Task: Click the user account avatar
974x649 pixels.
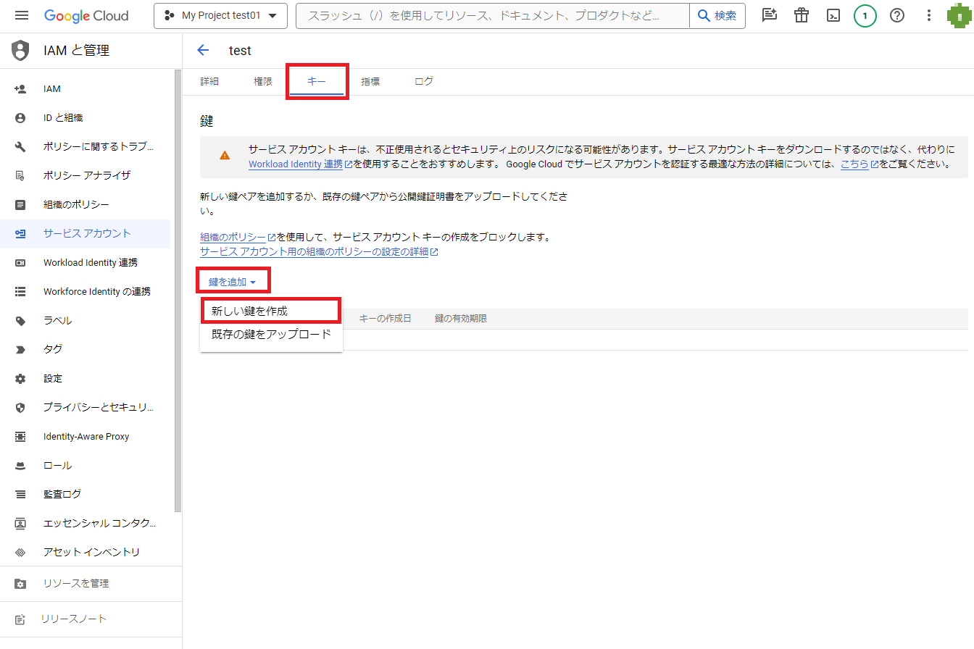Action: tap(959, 16)
